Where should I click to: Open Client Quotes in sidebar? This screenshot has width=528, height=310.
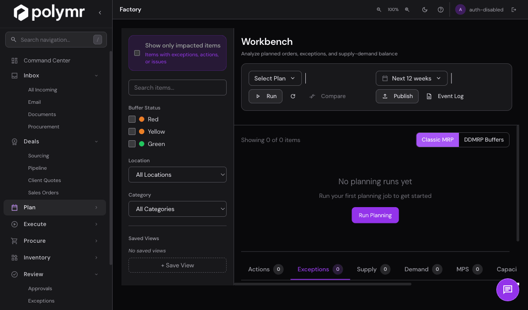click(44, 180)
